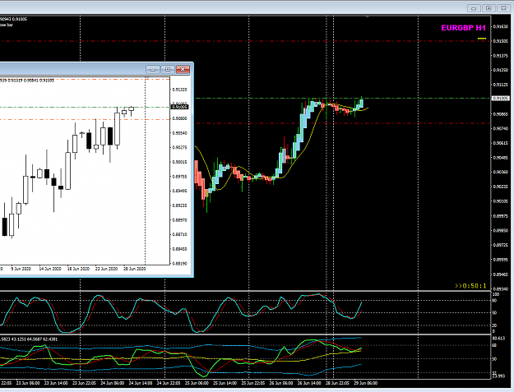Click the 23 Jun 2020 date label
Viewport: 514px width, 392px height.
point(106,269)
